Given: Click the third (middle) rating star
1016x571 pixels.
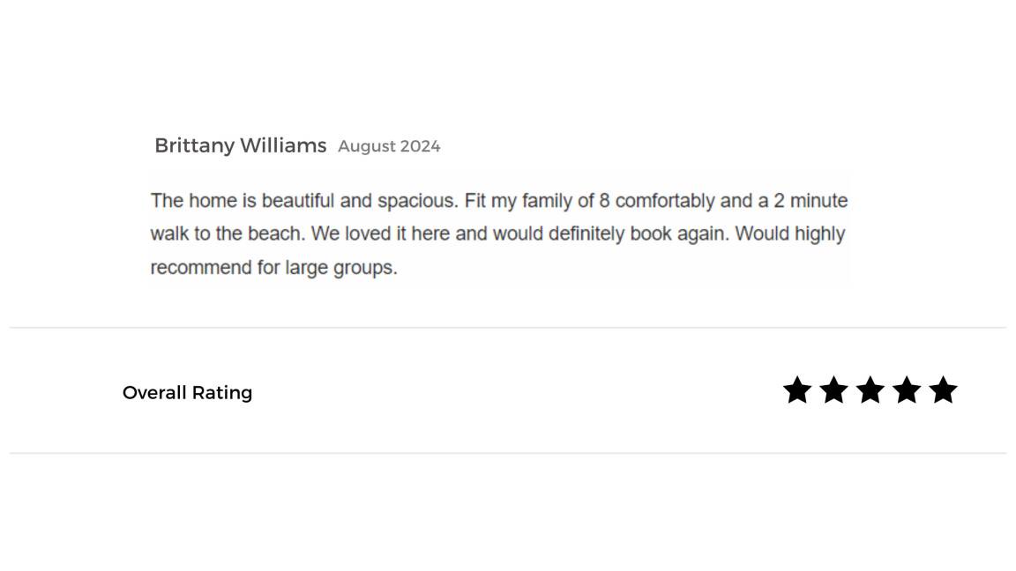Looking at the screenshot, I should [x=870, y=390].
